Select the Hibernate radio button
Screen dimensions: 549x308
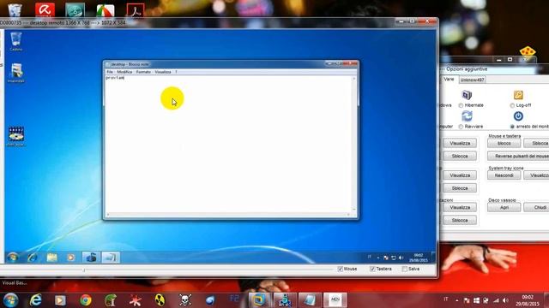(461, 105)
